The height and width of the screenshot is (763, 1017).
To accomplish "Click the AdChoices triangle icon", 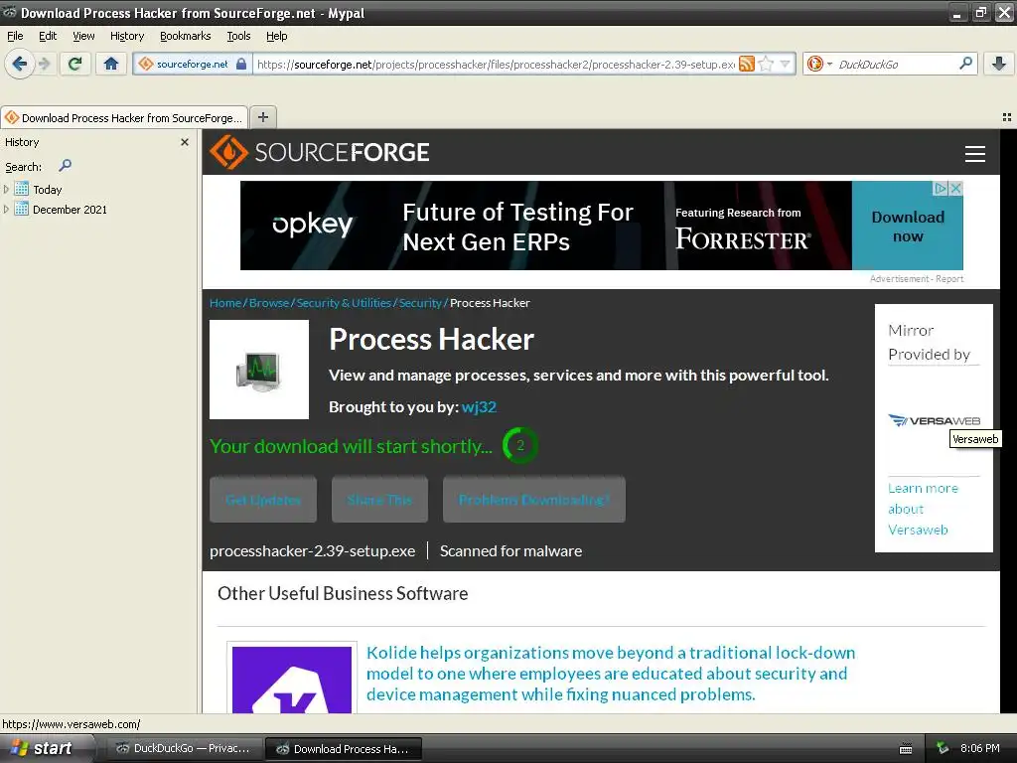I will (941, 188).
